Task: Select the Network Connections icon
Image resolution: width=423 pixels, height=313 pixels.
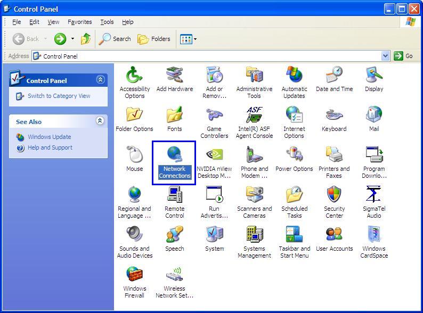Action: (x=175, y=162)
